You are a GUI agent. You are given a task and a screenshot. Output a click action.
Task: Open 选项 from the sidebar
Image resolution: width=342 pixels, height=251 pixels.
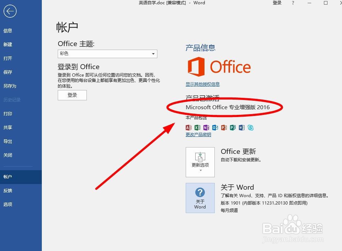pos(8,205)
